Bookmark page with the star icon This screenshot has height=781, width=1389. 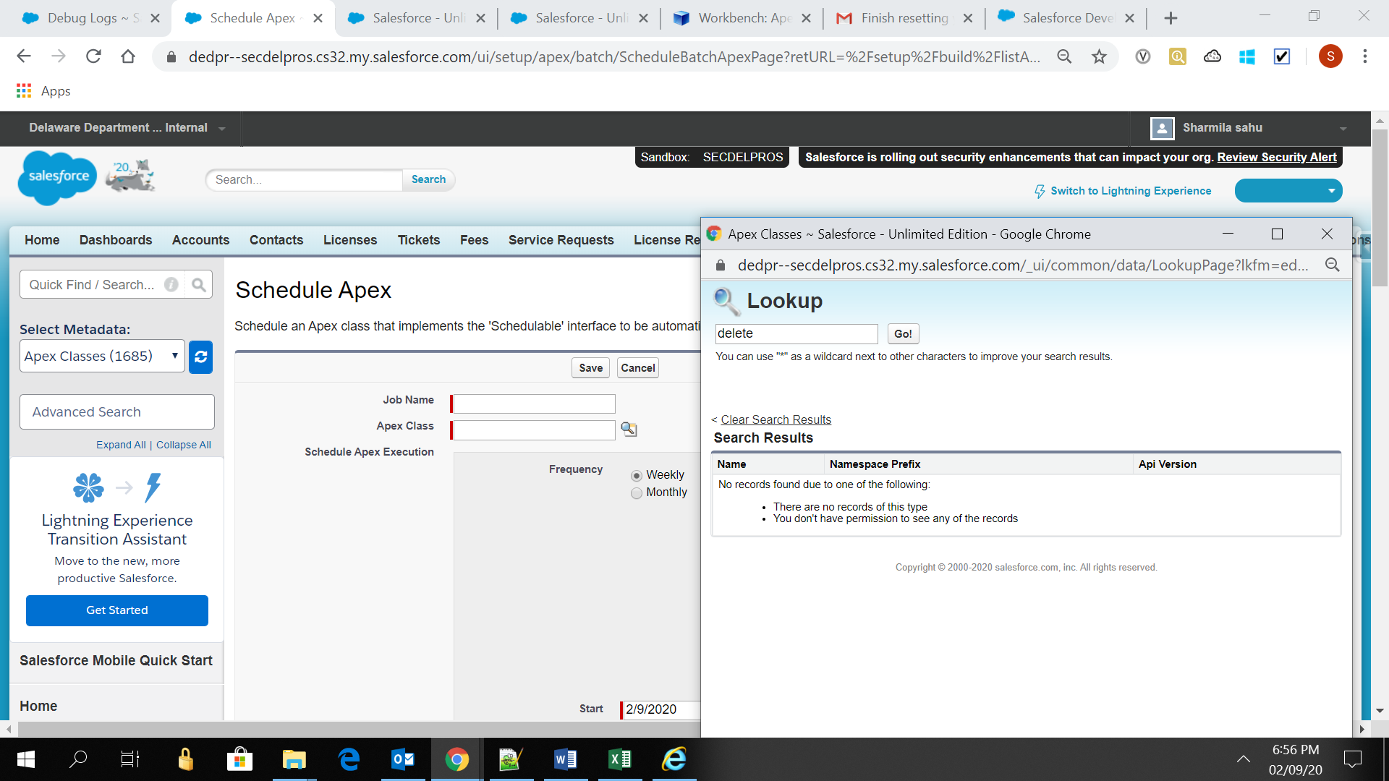pos(1099,56)
